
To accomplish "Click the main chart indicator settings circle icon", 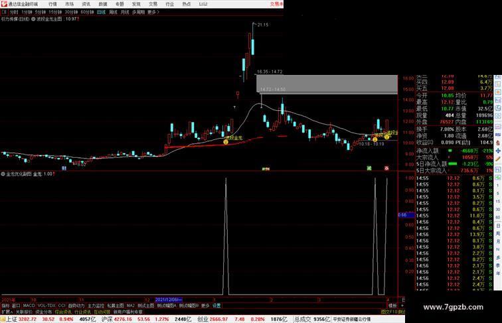I will [x=33, y=19].
